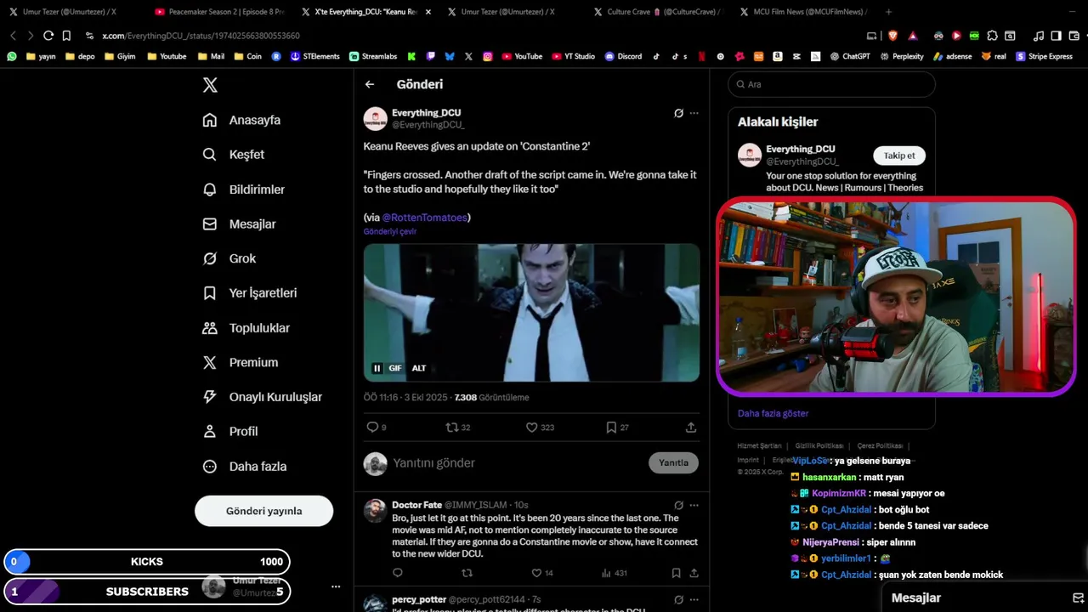Click Takip et for Everything_DCU
1088x612 pixels.
(899, 156)
